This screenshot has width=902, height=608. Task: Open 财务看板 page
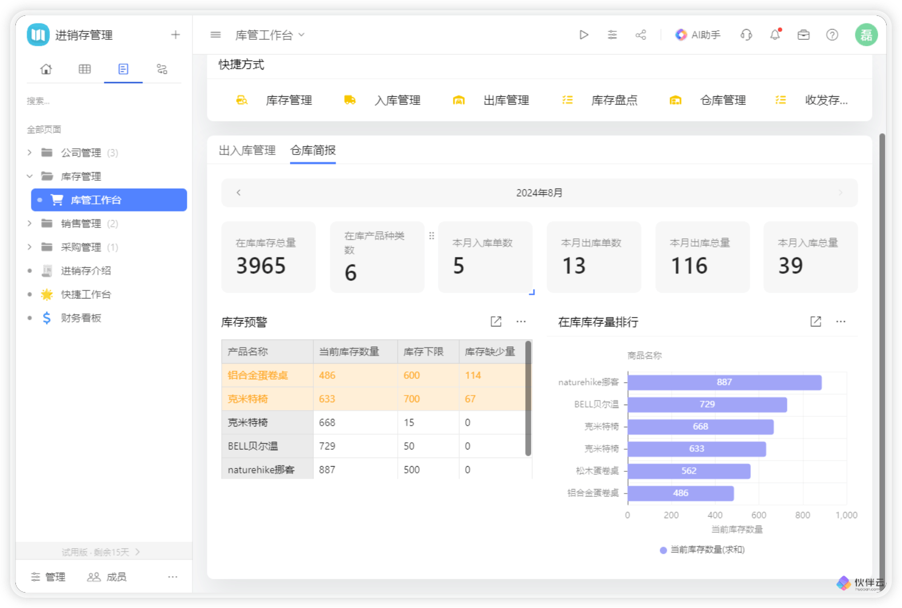(81, 318)
